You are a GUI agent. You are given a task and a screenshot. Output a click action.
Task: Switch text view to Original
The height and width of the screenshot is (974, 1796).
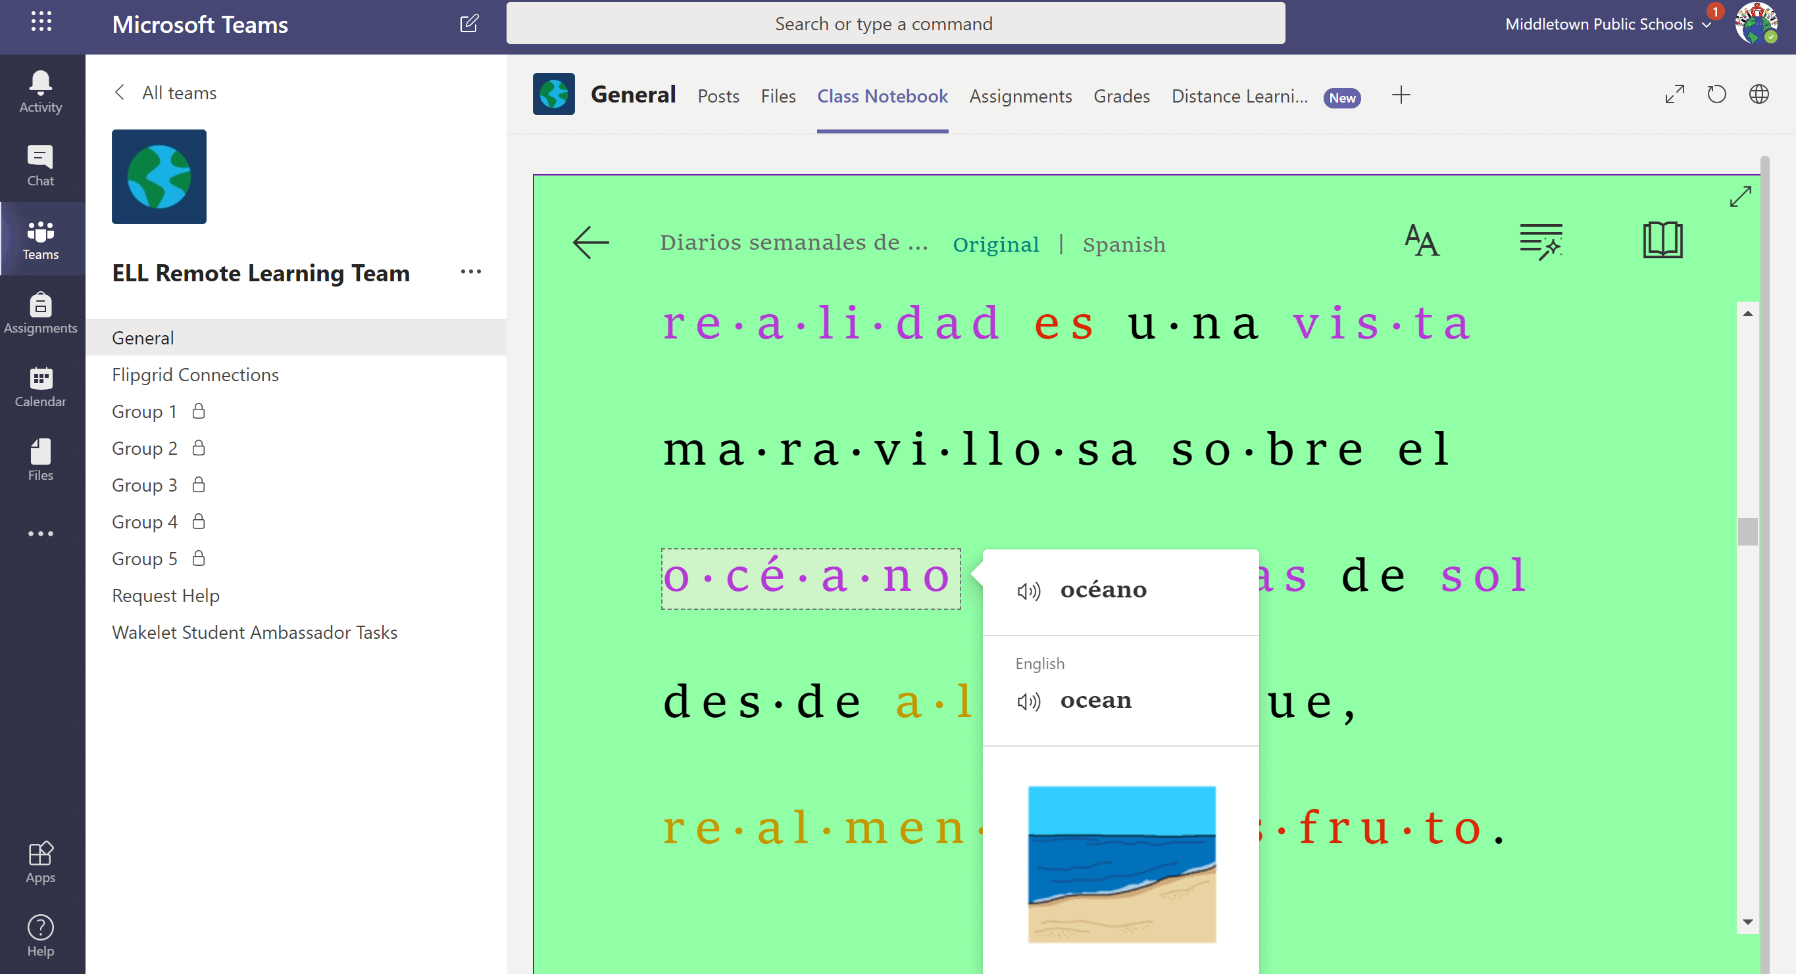click(995, 244)
